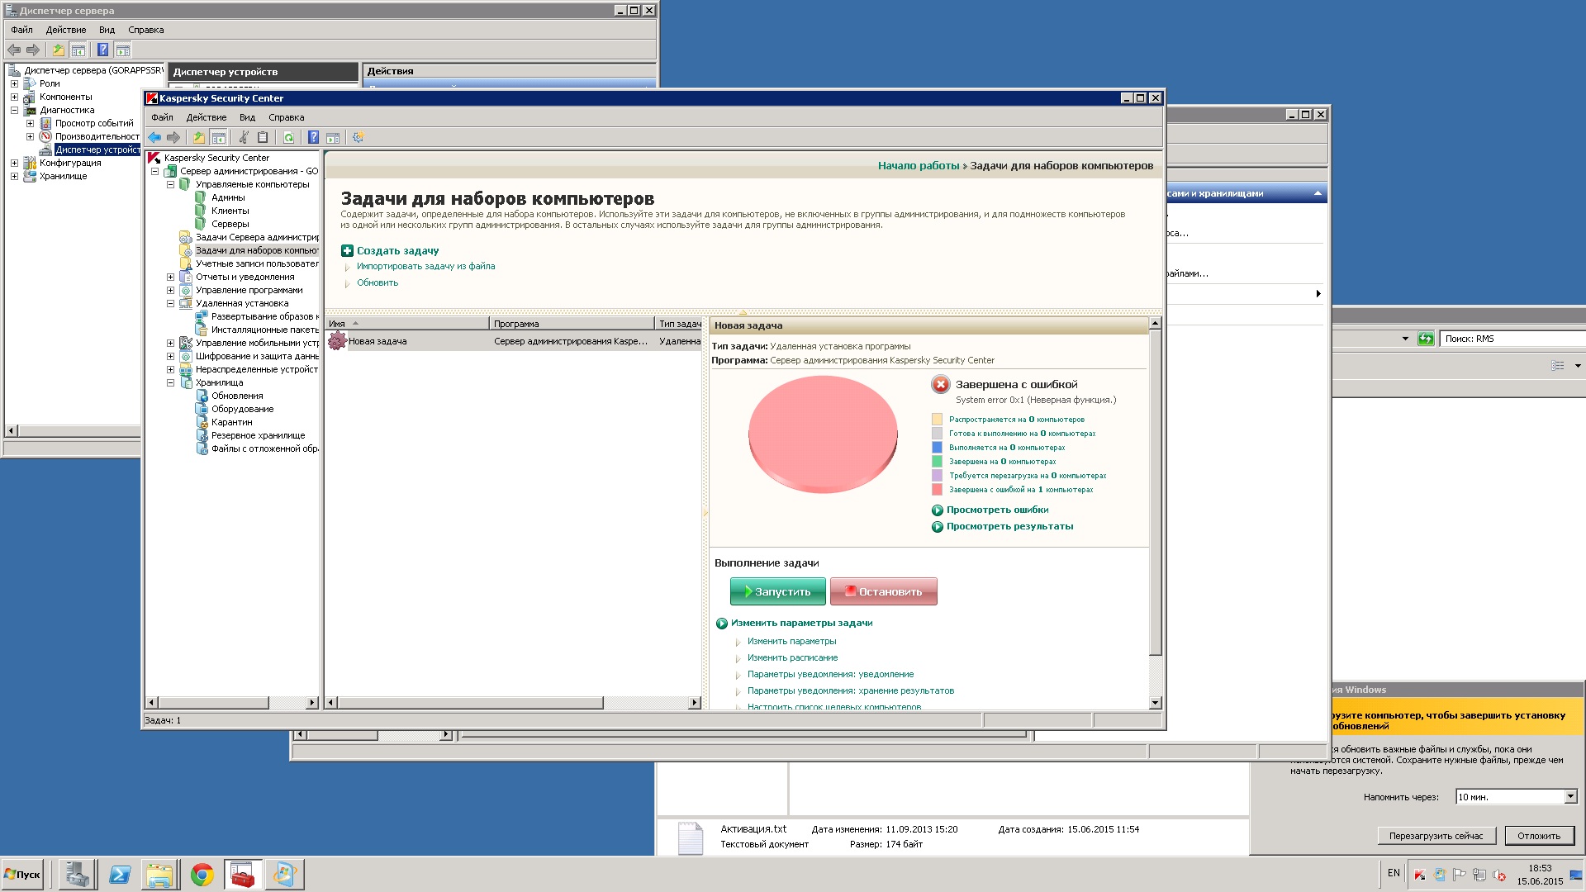Click the red error status icon
The width and height of the screenshot is (1586, 892).
pos(940,384)
